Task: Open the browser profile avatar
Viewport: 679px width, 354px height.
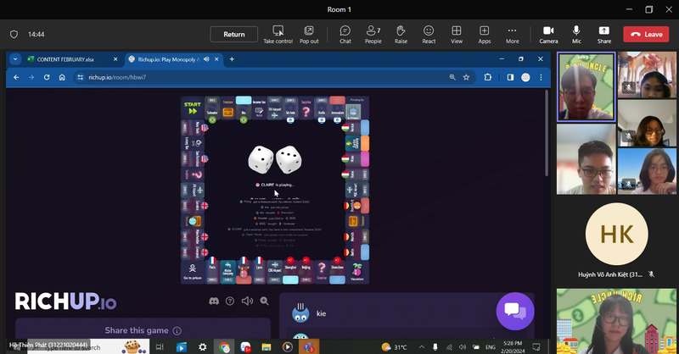Action: (x=525, y=77)
